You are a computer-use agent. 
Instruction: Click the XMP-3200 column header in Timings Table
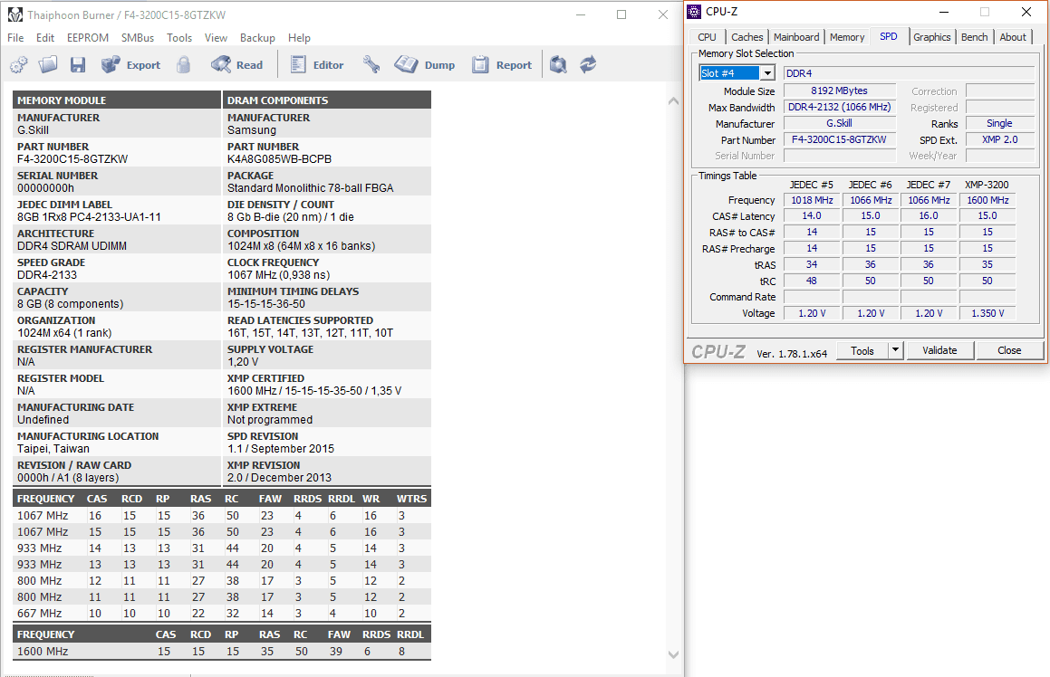(x=987, y=185)
